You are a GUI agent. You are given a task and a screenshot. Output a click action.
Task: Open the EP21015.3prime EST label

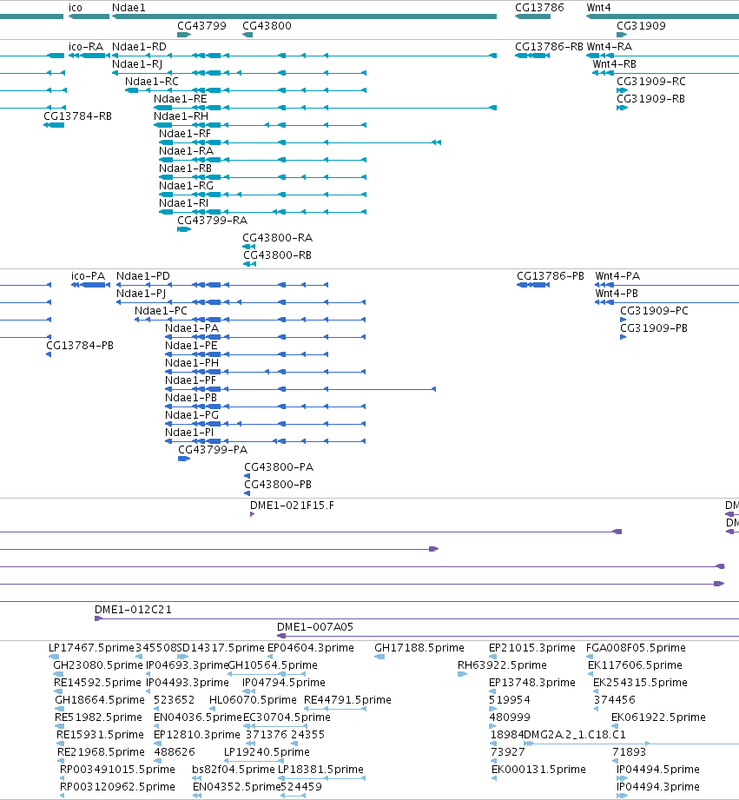[532, 647]
